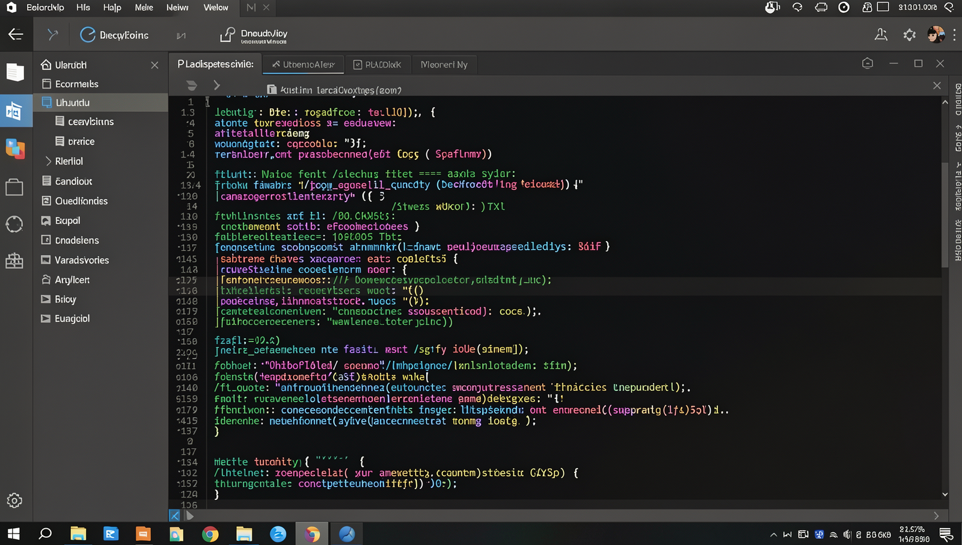This screenshot has height=545, width=962.
Task: Switch to the Meorerl Ny tab
Action: [x=444, y=64]
